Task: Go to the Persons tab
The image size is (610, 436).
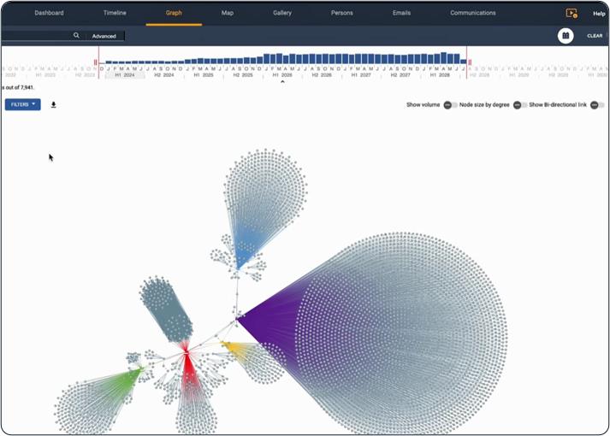Action: point(342,13)
